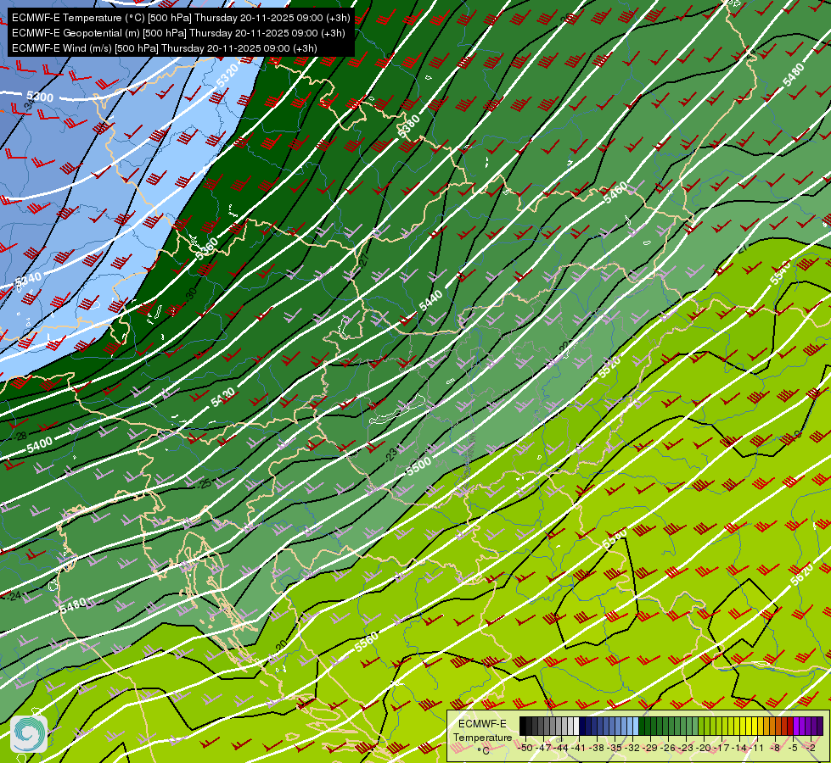This screenshot has width=831, height=763.
Task: Click the 5380 geopotential contour label
Action: point(408,126)
